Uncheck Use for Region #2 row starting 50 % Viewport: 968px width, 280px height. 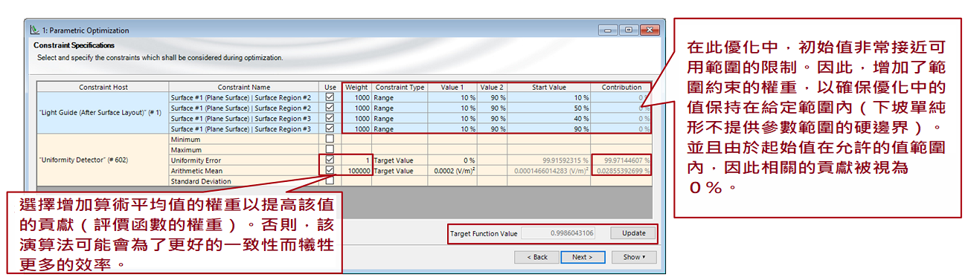329,108
